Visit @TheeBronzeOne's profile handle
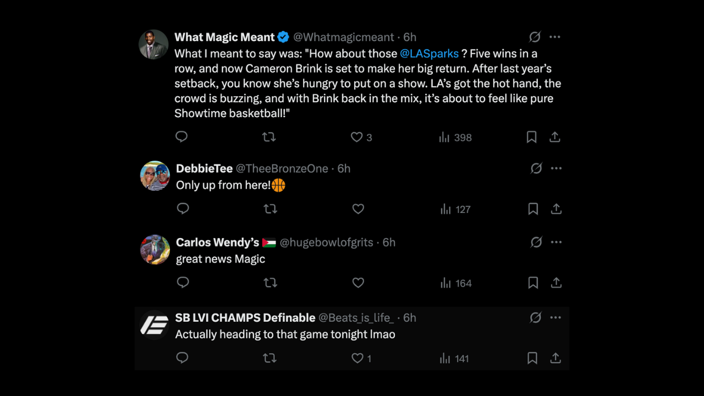 tap(282, 168)
